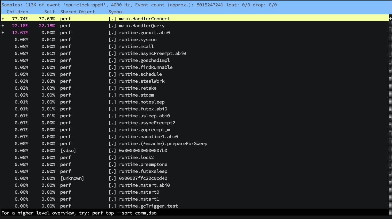Select address 0x00000000000007b0
The width and height of the screenshot is (392, 219).
(143, 150)
